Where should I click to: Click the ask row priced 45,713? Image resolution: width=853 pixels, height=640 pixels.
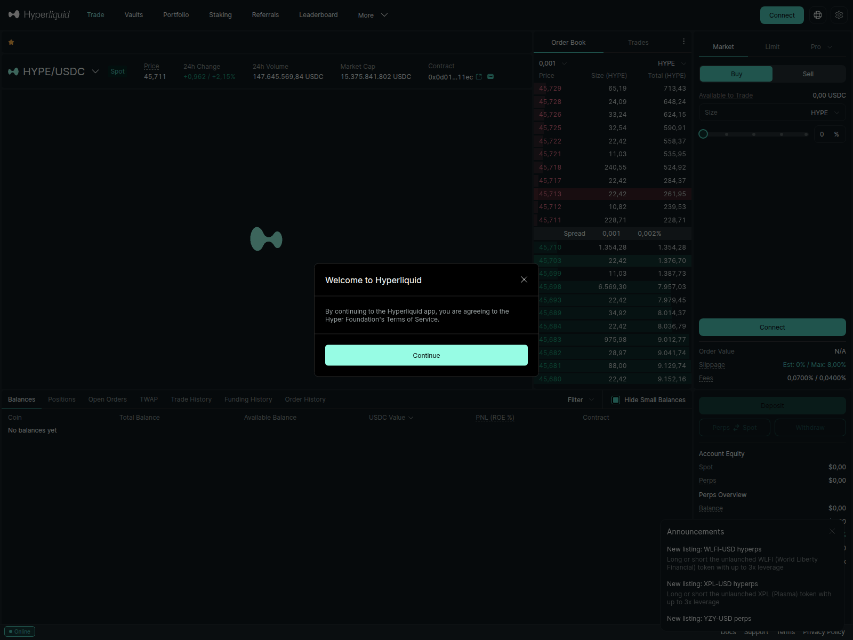click(x=613, y=194)
